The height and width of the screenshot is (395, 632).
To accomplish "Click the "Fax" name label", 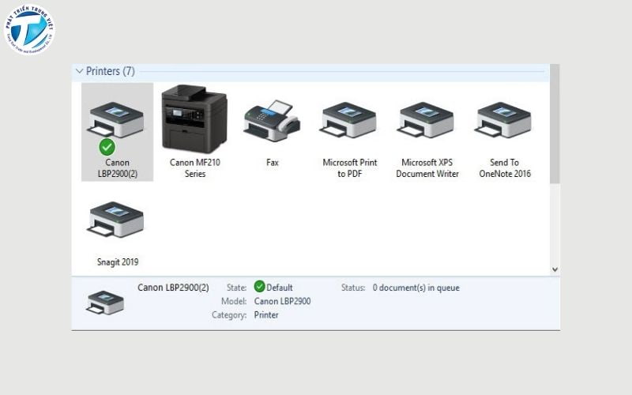I will point(273,163).
